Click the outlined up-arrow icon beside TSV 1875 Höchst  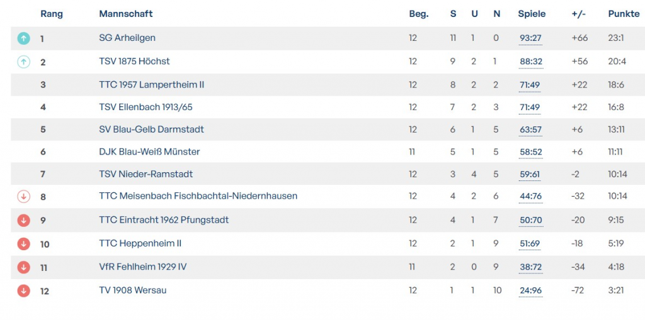23,62
